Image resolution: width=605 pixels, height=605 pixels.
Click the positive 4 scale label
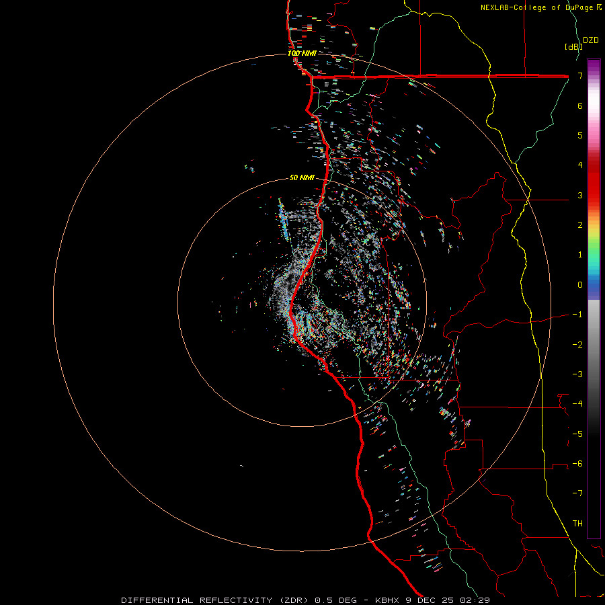click(x=580, y=165)
